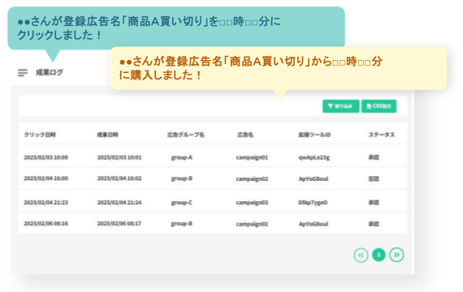Select click time 2025/02/04 21:23

coord(46,203)
